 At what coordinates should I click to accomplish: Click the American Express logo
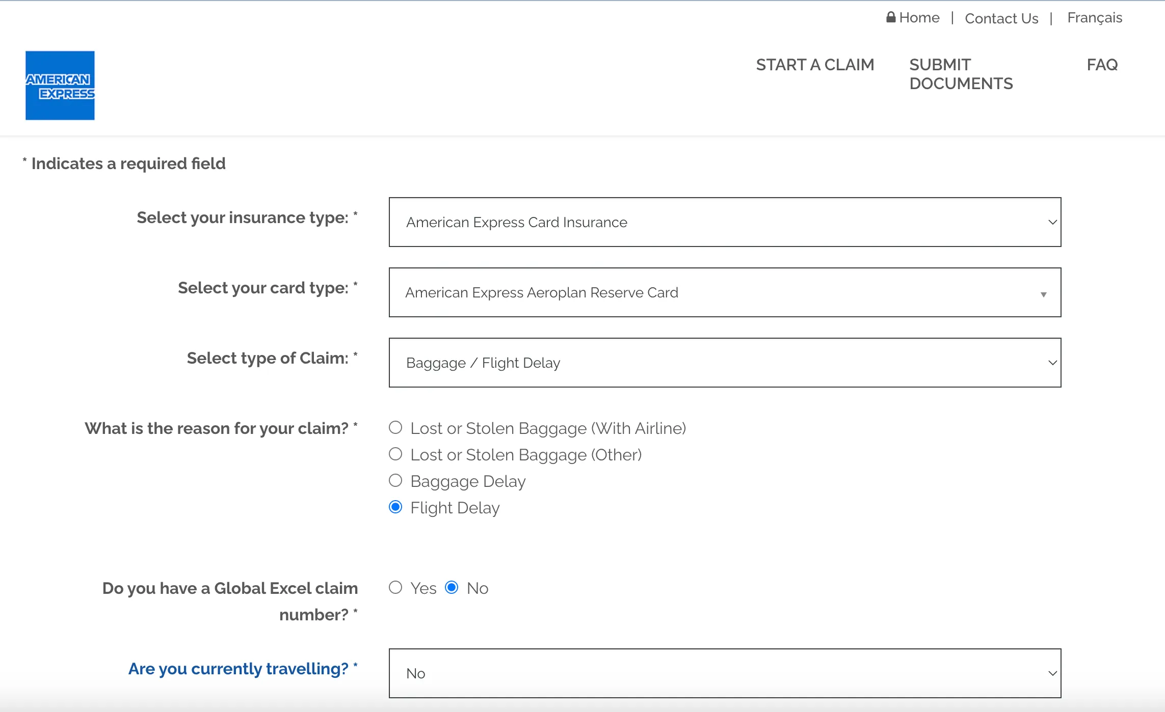pyautogui.click(x=60, y=85)
